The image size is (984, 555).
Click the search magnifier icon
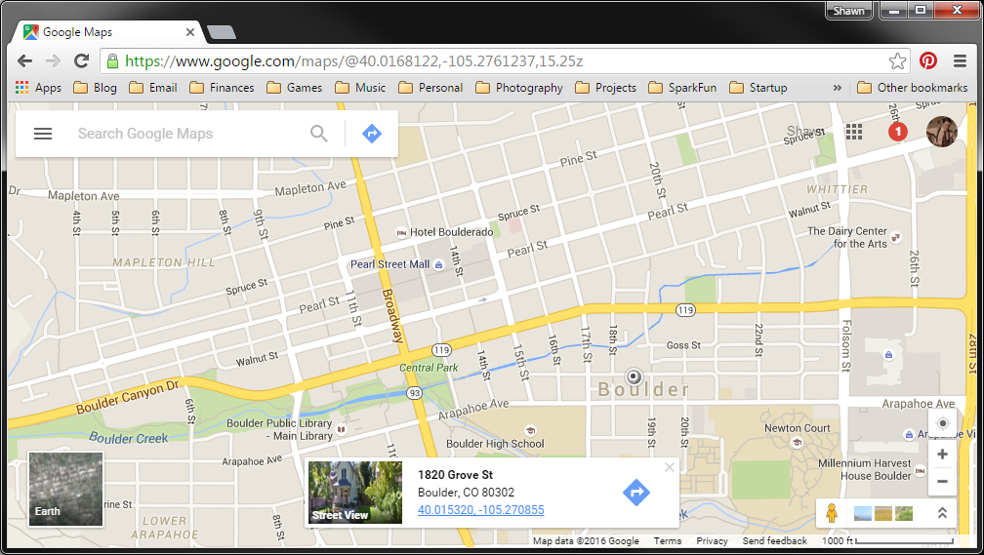point(319,134)
